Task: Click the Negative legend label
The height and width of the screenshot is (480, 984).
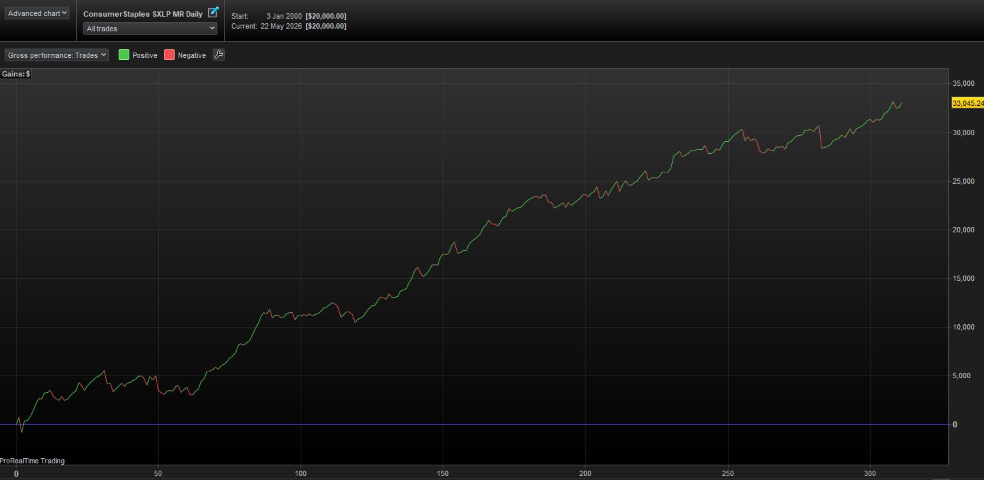Action: 192,56
